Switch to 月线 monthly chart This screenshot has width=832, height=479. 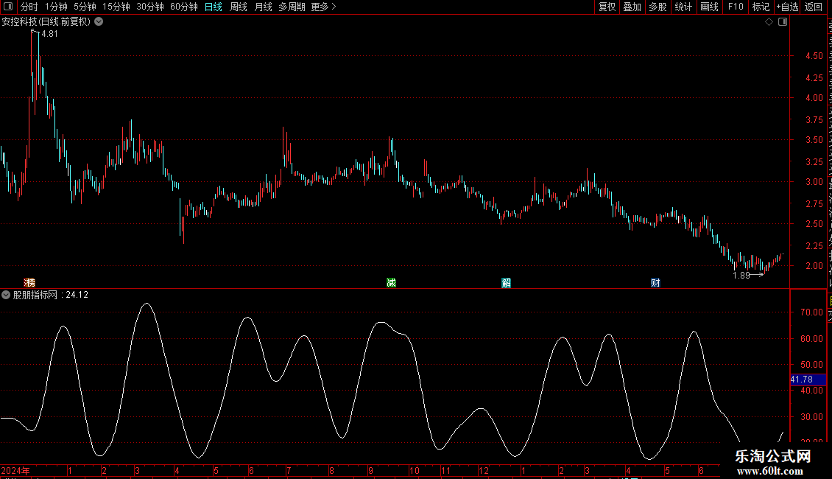point(263,7)
